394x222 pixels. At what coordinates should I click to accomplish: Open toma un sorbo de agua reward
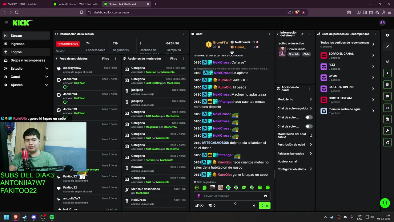click(x=348, y=111)
